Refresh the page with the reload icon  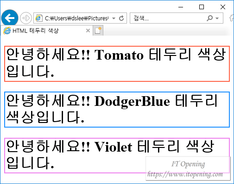coord(121,18)
